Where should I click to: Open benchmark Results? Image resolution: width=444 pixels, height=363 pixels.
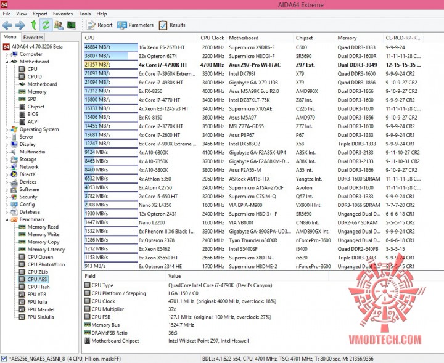pos(172,25)
